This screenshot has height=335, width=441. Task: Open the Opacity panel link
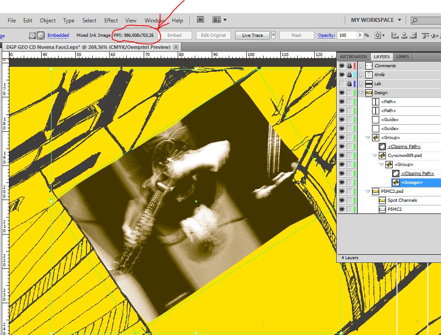click(x=326, y=35)
